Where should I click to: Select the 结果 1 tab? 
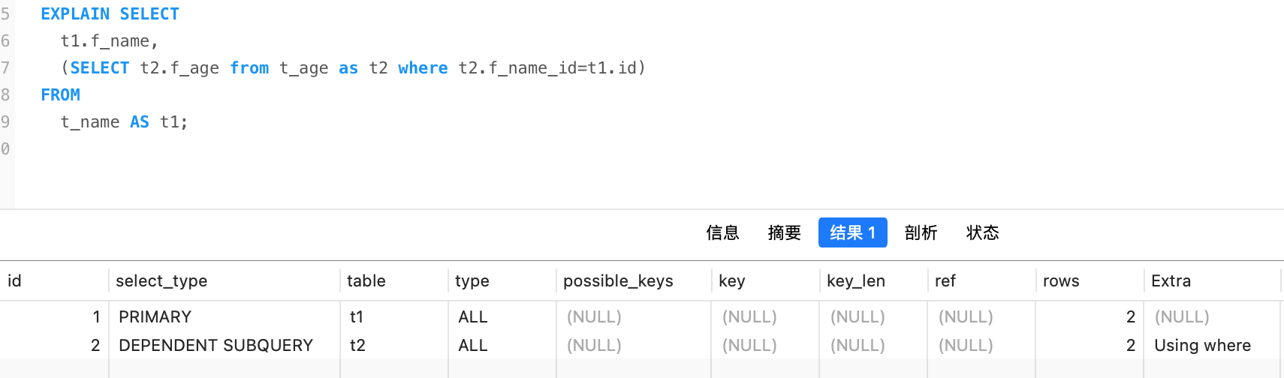[x=852, y=232]
